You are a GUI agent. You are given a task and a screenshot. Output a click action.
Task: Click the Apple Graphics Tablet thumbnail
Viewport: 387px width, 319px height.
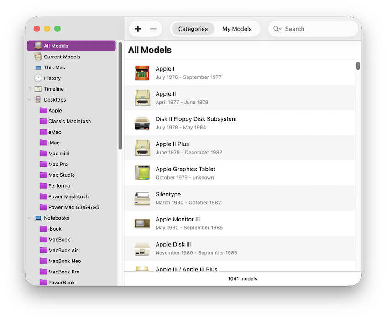(x=142, y=173)
